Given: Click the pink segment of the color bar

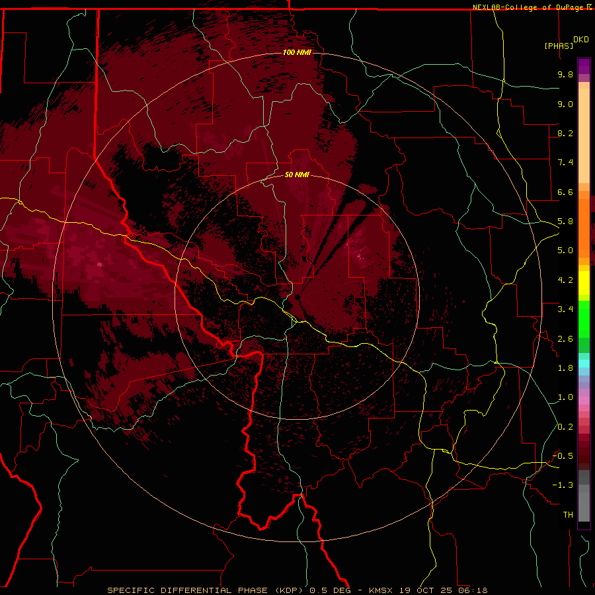Looking at the screenshot, I should pyautogui.click(x=584, y=401).
